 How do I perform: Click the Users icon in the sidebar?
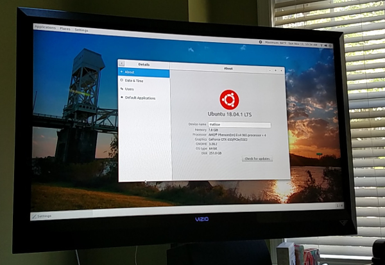[122, 89]
